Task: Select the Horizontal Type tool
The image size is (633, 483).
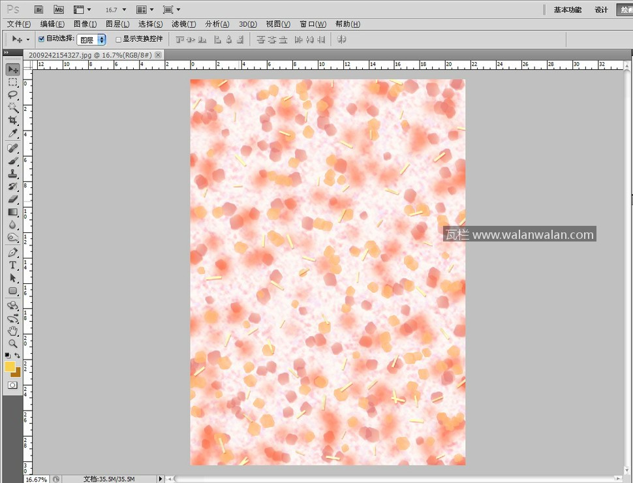Action: tap(12, 265)
